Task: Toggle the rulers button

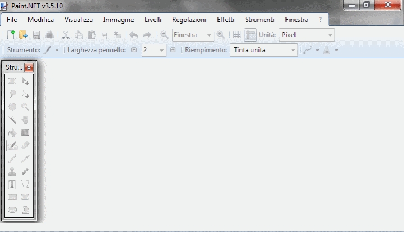Action: (250, 35)
